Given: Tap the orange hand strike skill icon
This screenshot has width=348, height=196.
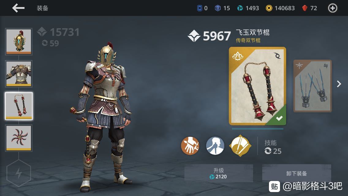Looking at the screenshot, I should tap(190, 145).
